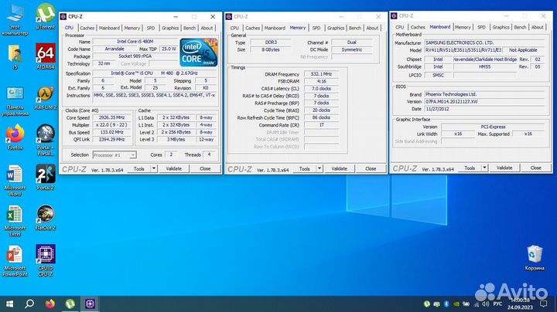Switch to Caches tab in first CPU-Z window
557x312 pixels.
coord(87,28)
